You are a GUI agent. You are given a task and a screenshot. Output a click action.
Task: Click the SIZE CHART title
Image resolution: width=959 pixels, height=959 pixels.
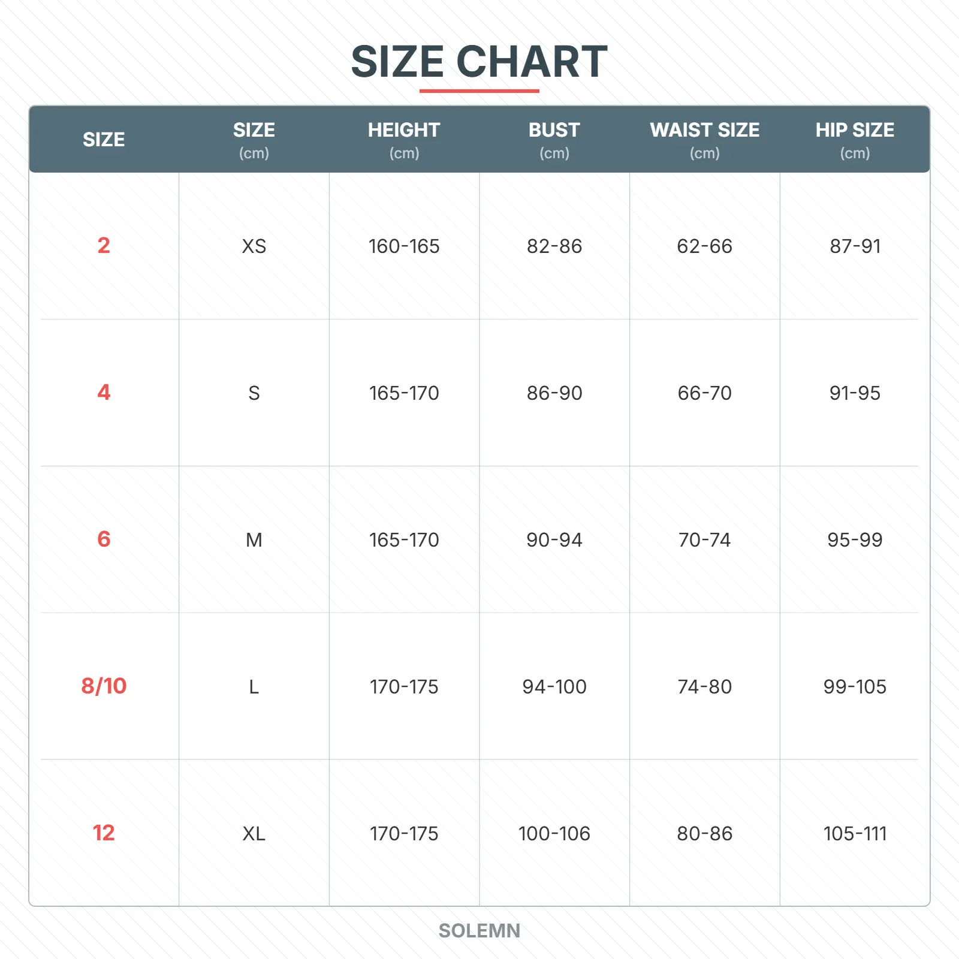tap(479, 62)
